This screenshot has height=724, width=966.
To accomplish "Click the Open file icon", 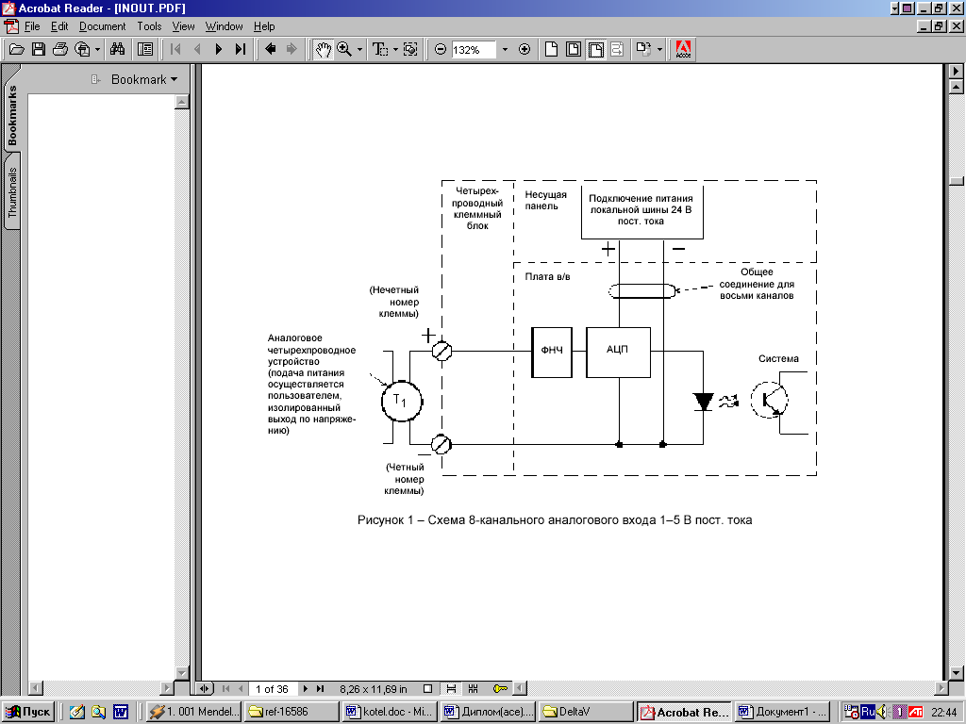I will click(16, 49).
